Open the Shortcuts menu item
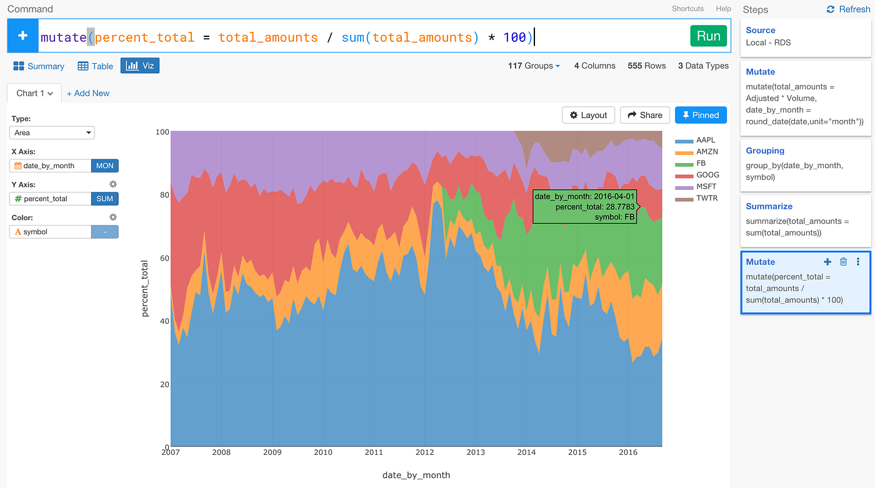 [x=687, y=9]
